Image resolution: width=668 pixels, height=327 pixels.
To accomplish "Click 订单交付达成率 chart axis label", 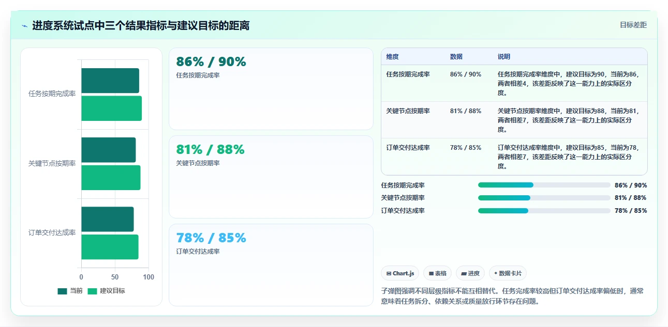I will point(52,232).
